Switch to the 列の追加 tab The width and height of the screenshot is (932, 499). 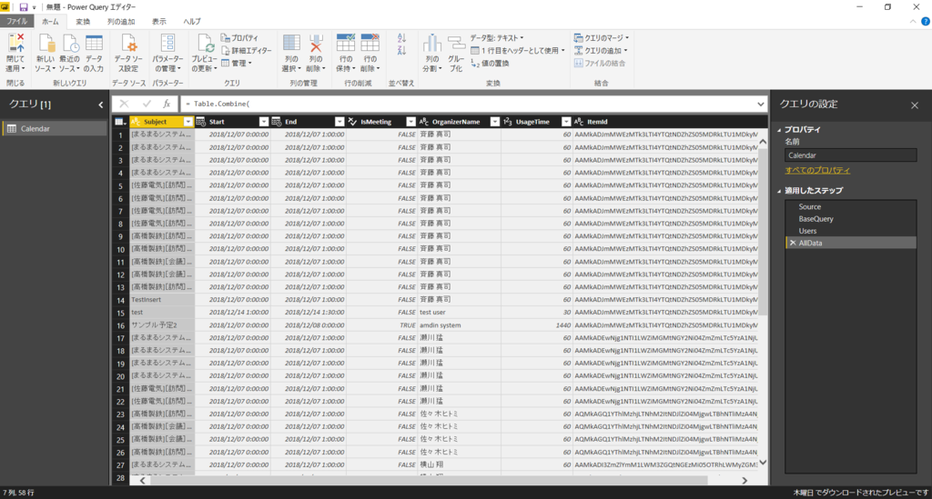(121, 22)
